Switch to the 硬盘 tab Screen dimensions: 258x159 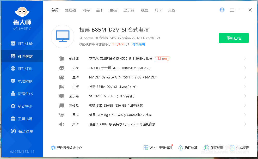click(x=145, y=10)
